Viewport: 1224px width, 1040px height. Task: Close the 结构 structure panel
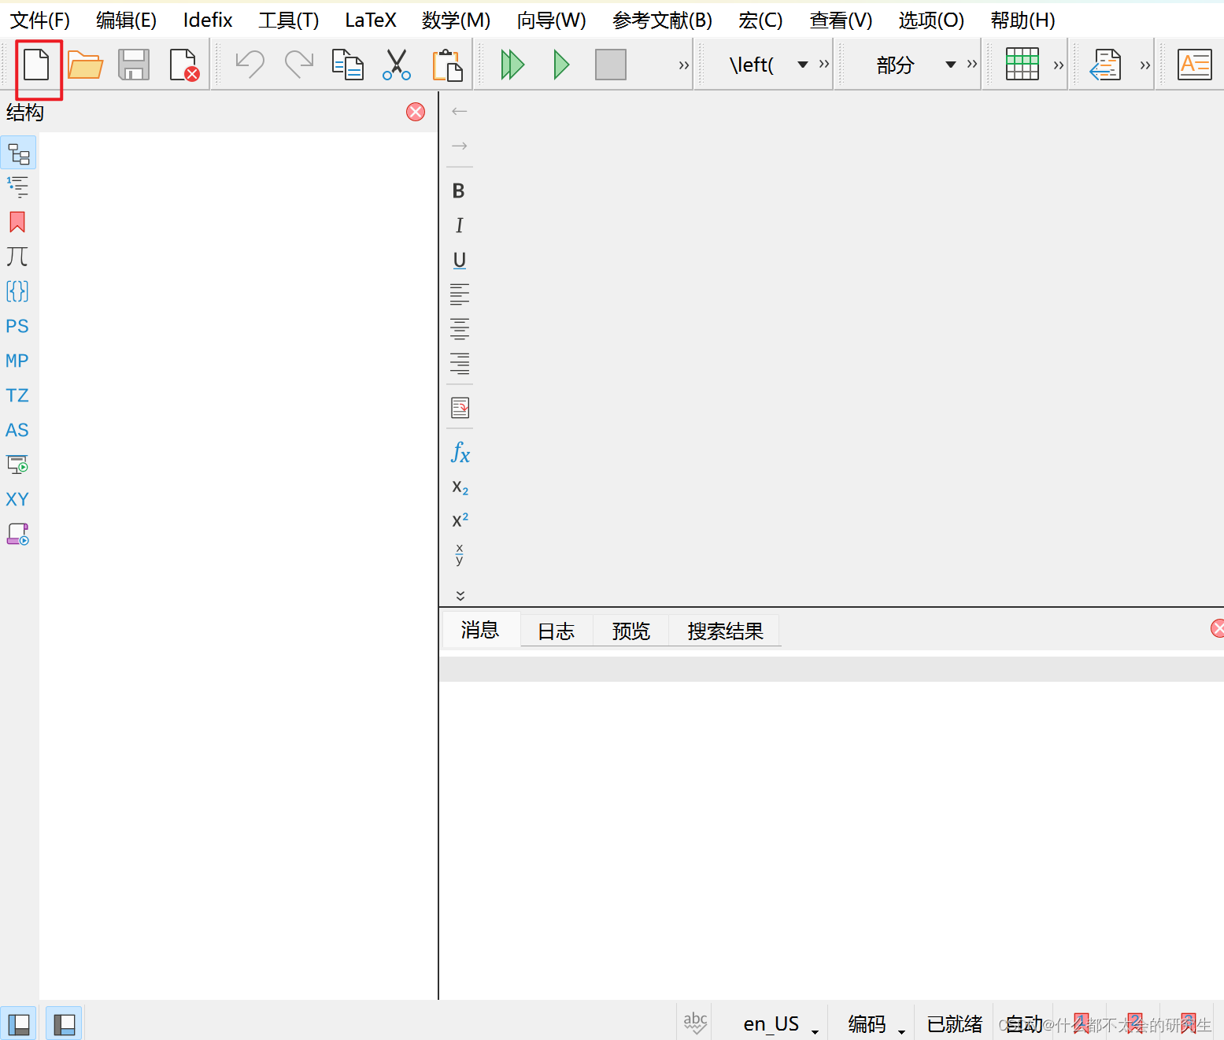pos(416,112)
